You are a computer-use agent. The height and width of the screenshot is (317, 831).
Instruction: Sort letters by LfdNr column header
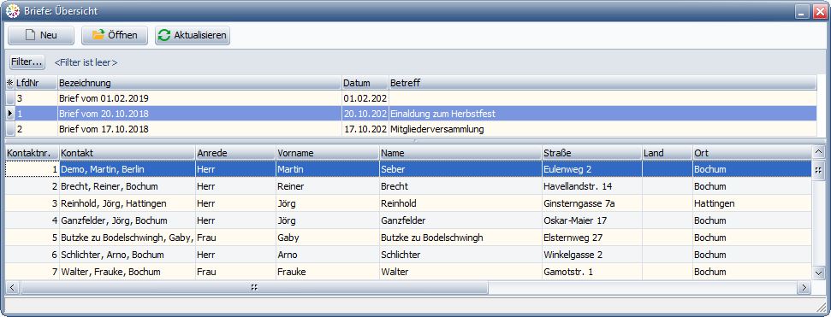[36, 83]
